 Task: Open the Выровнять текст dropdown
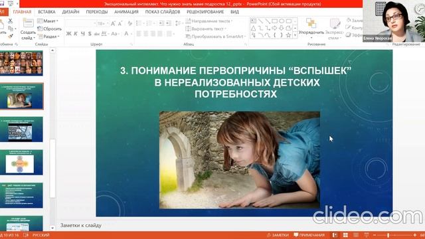coord(206,29)
